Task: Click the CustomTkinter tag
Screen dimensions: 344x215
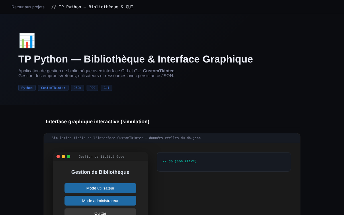Action: click(53, 88)
